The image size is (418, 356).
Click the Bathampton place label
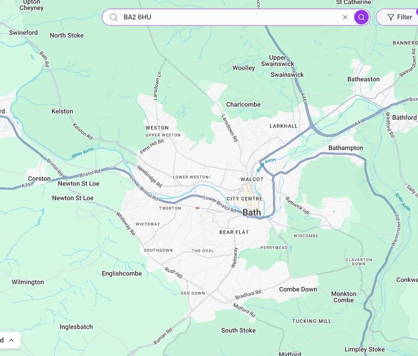click(x=346, y=148)
